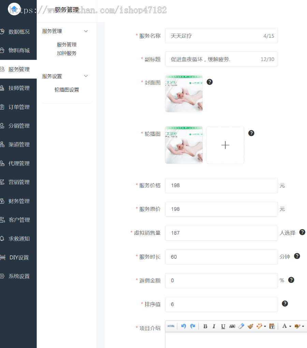Toggle underline formatting
307x348 pixels.
tap(223, 326)
